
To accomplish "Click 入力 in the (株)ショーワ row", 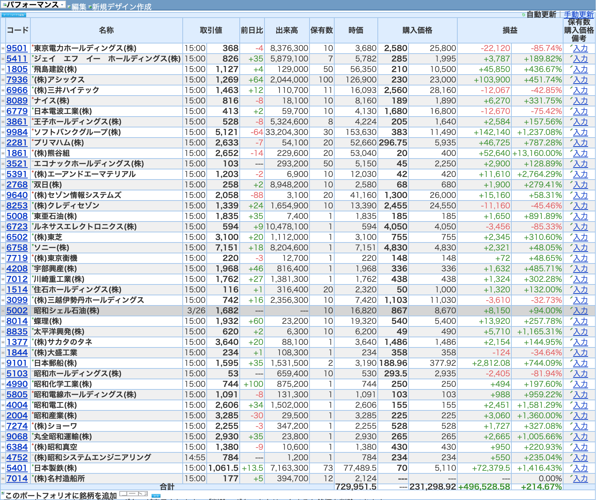I will [580, 426].
